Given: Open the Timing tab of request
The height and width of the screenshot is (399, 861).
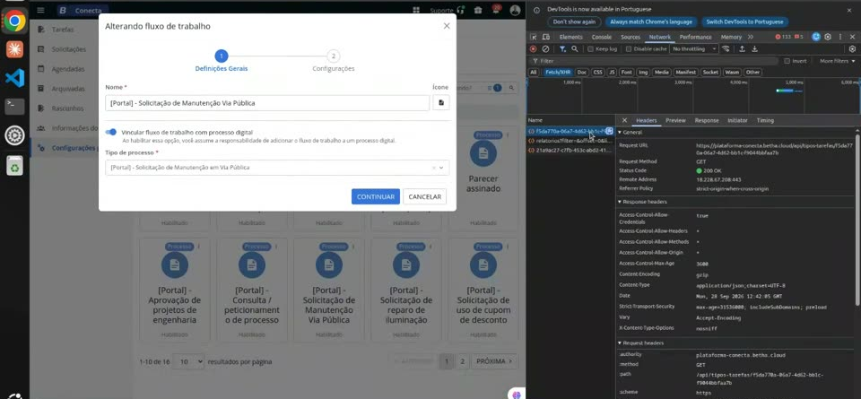Looking at the screenshot, I should [765, 120].
